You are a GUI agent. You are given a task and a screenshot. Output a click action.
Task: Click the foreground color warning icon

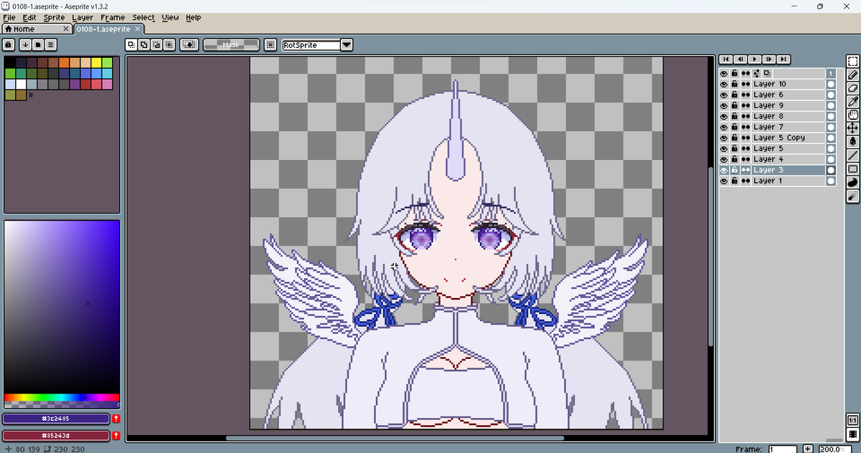pyautogui.click(x=116, y=419)
